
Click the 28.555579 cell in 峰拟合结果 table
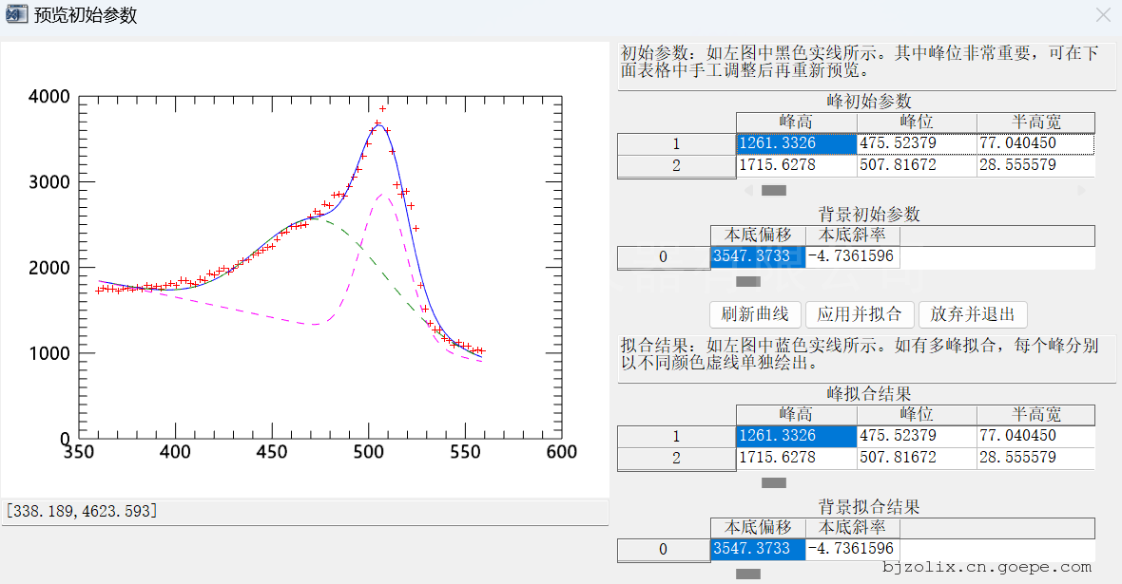point(1035,458)
